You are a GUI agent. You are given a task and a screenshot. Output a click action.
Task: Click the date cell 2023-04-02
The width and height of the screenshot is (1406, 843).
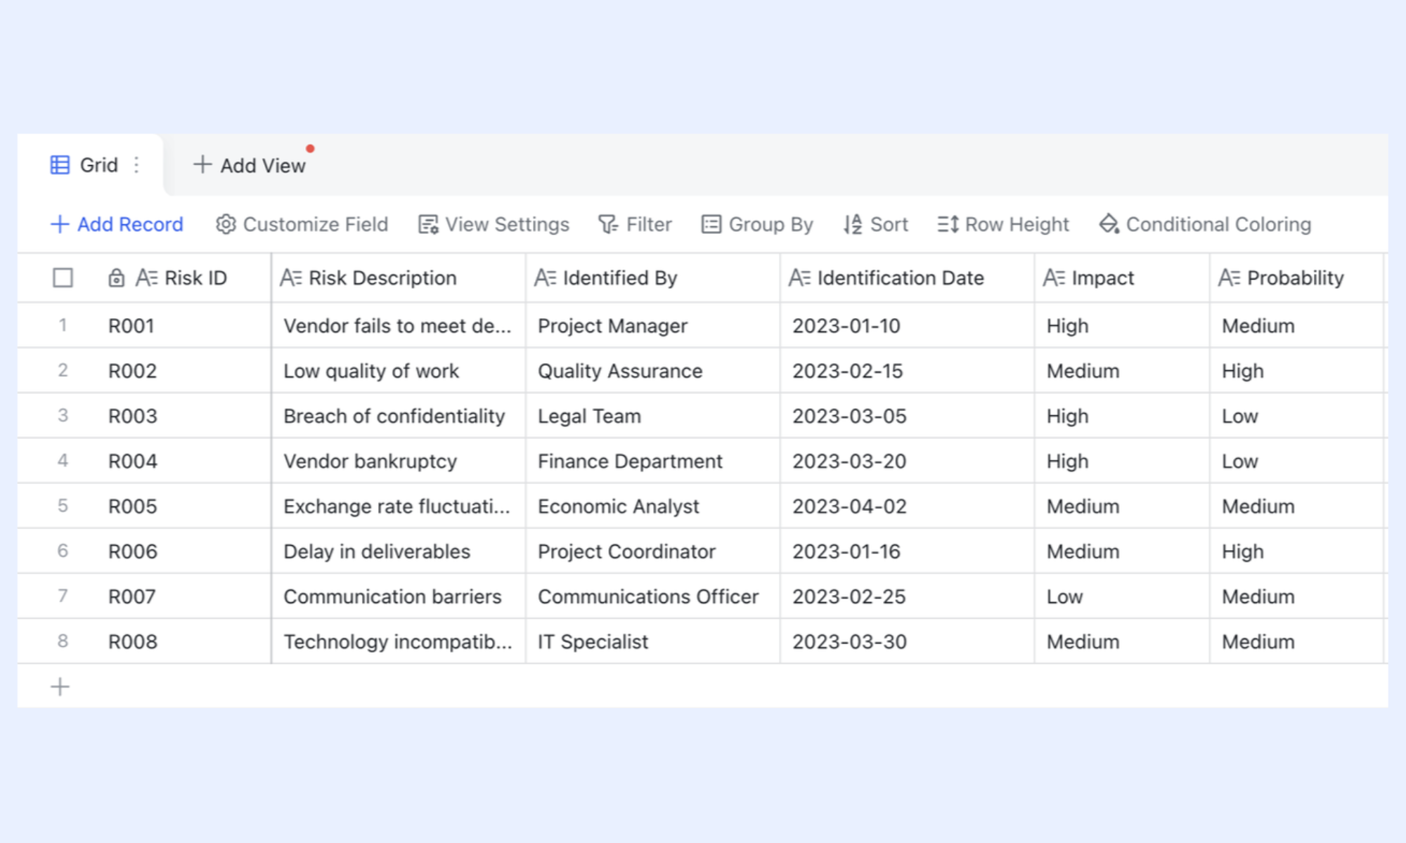tap(908, 506)
